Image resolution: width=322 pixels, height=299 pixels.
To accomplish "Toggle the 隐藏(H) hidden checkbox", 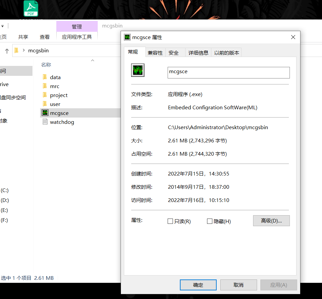I will 209,221.
